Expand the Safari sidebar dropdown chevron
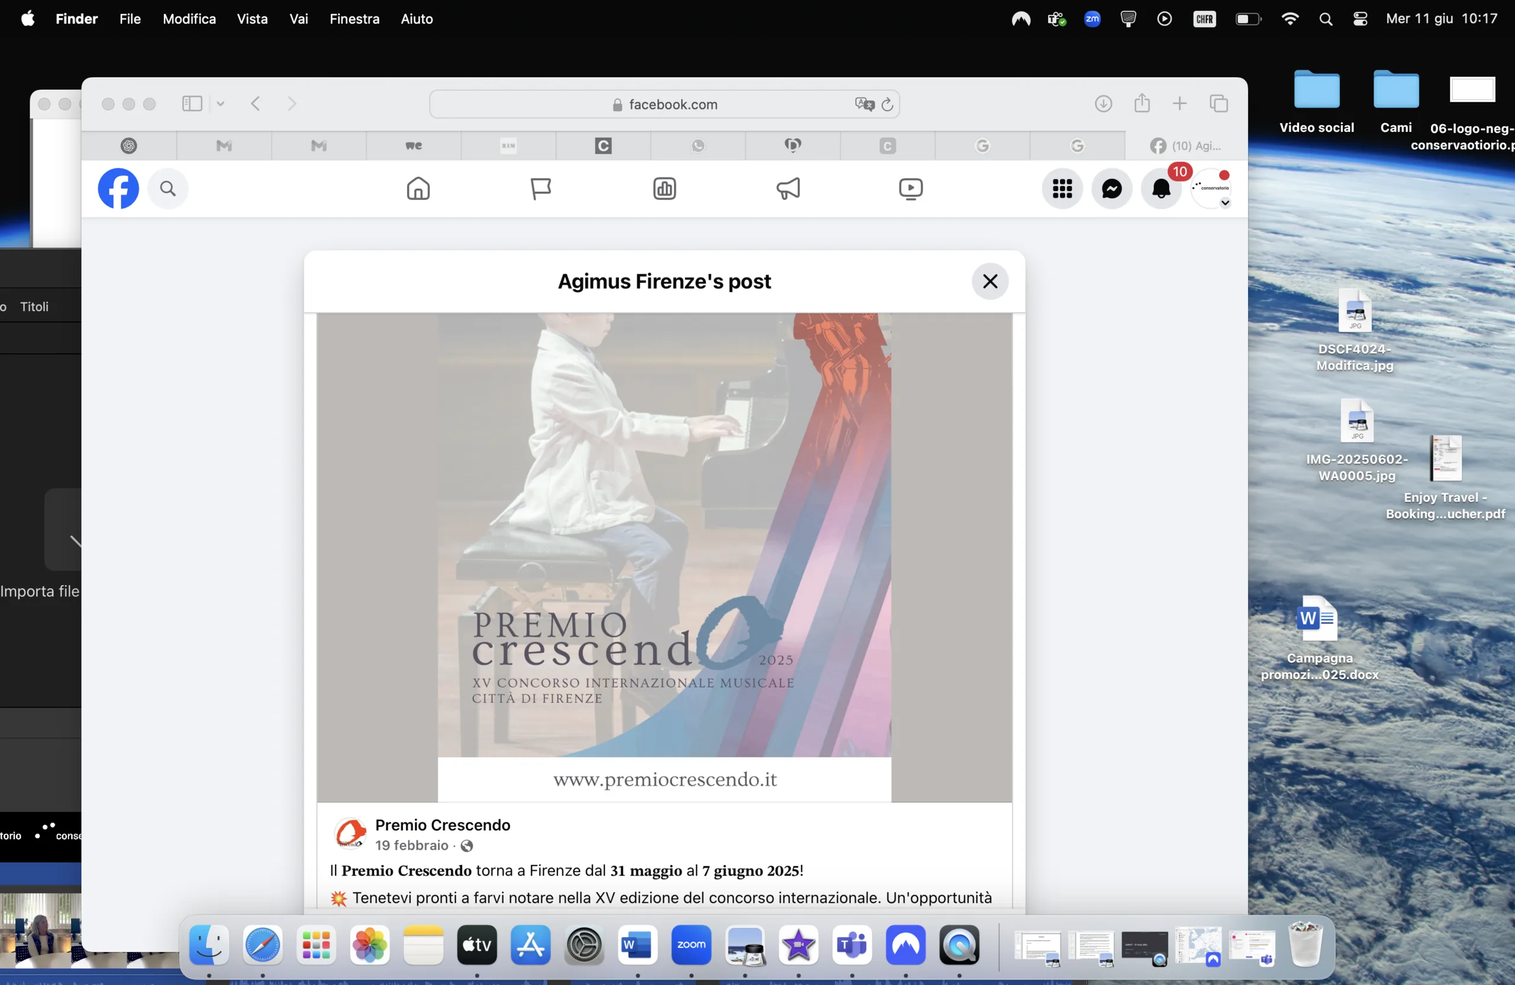This screenshot has height=985, width=1515. point(220,104)
